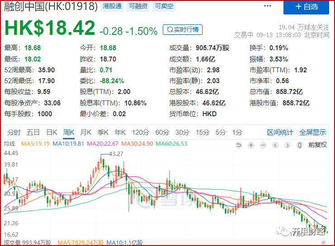Click the 总市值 value 858.72亿

tap(289, 92)
